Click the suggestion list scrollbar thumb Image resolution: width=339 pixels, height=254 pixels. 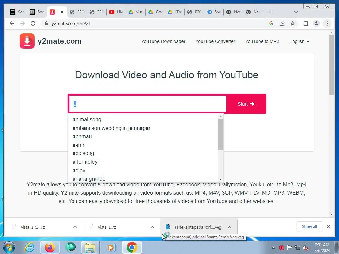pyautogui.click(x=220, y=134)
